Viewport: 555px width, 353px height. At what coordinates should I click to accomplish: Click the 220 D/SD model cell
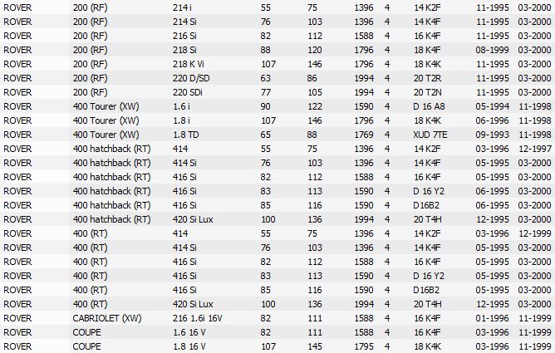[x=191, y=78]
